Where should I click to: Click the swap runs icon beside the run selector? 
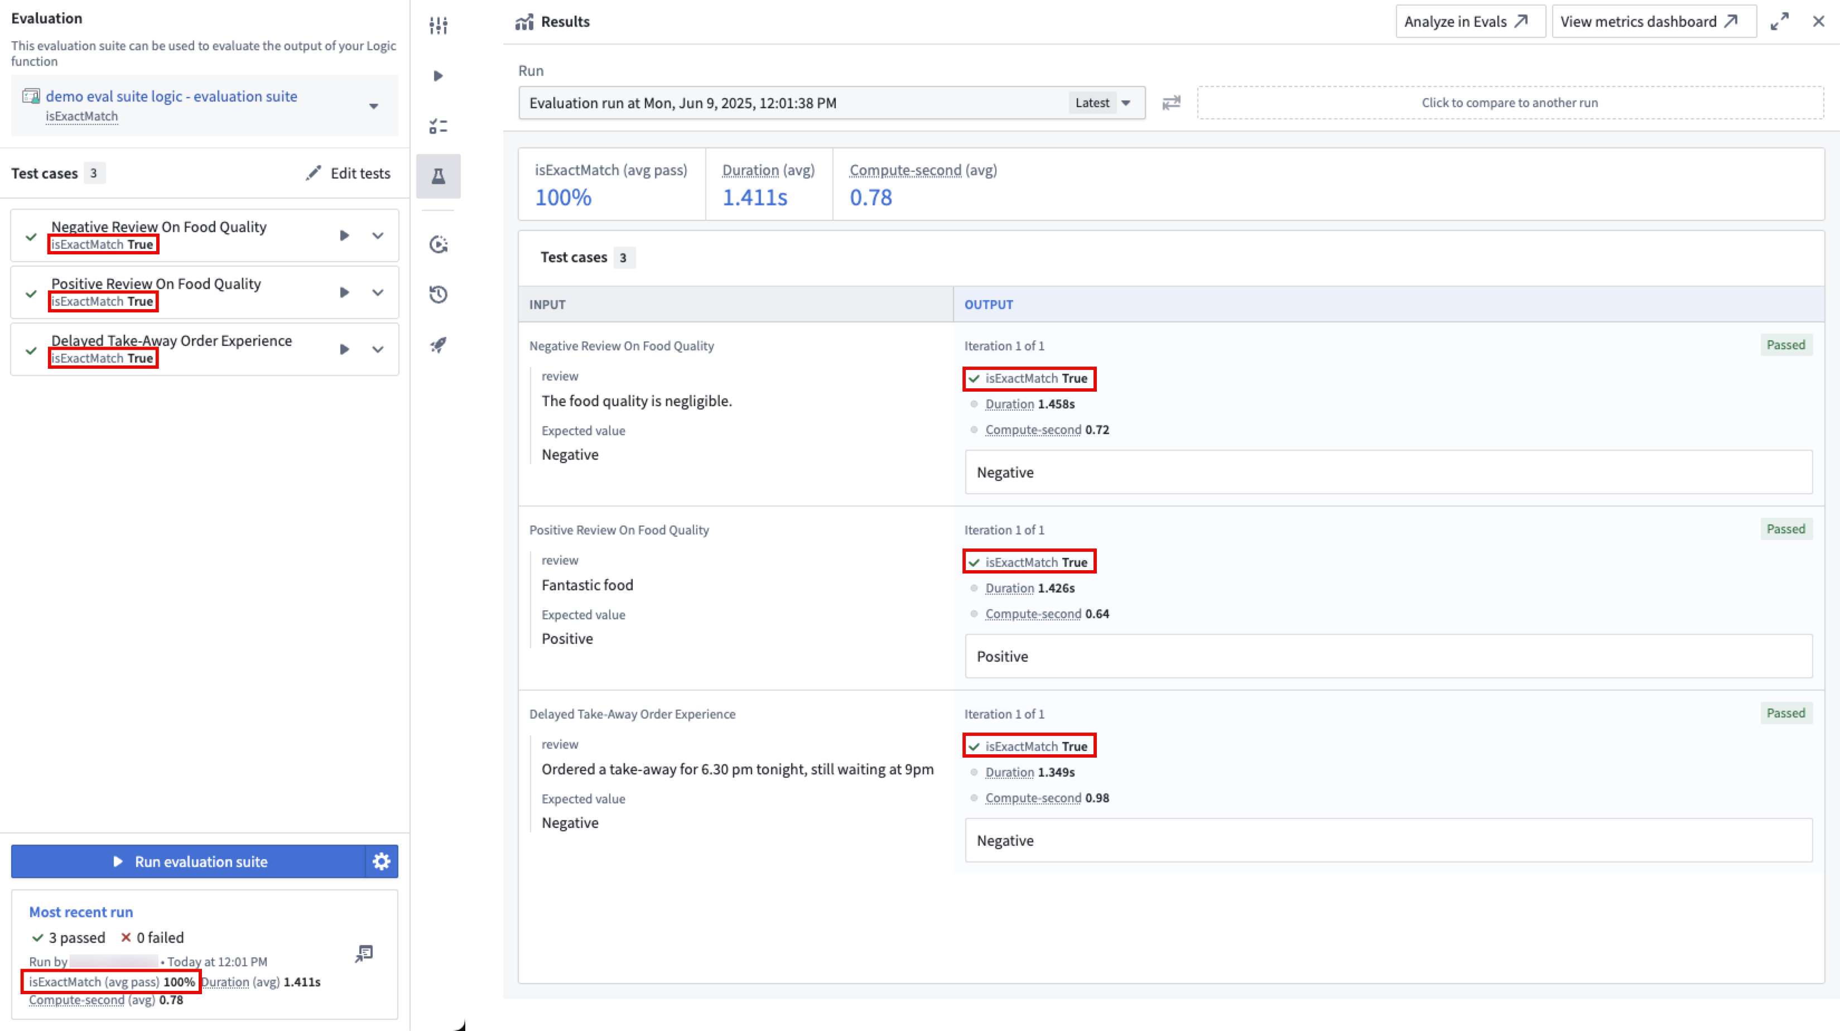pos(1171,102)
